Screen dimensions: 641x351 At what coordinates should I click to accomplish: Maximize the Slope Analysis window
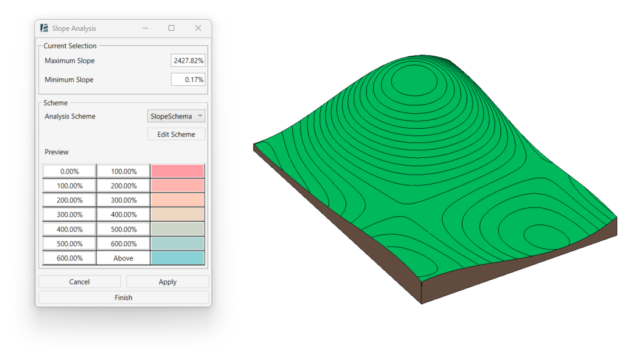click(x=171, y=28)
